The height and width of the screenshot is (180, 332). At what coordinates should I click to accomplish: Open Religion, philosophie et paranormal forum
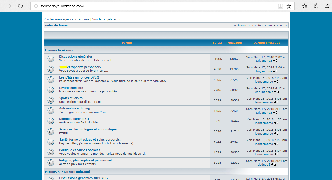[x=85, y=160]
